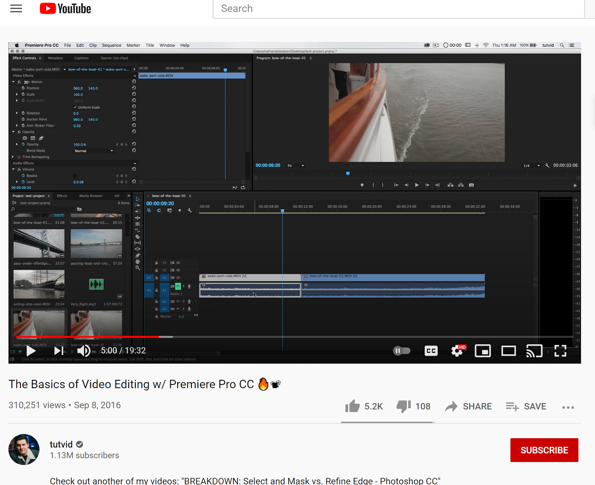The height and width of the screenshot is (485, 595).
Task: Open the Program monitor button editor plus
Action: [x=575, y=185]
